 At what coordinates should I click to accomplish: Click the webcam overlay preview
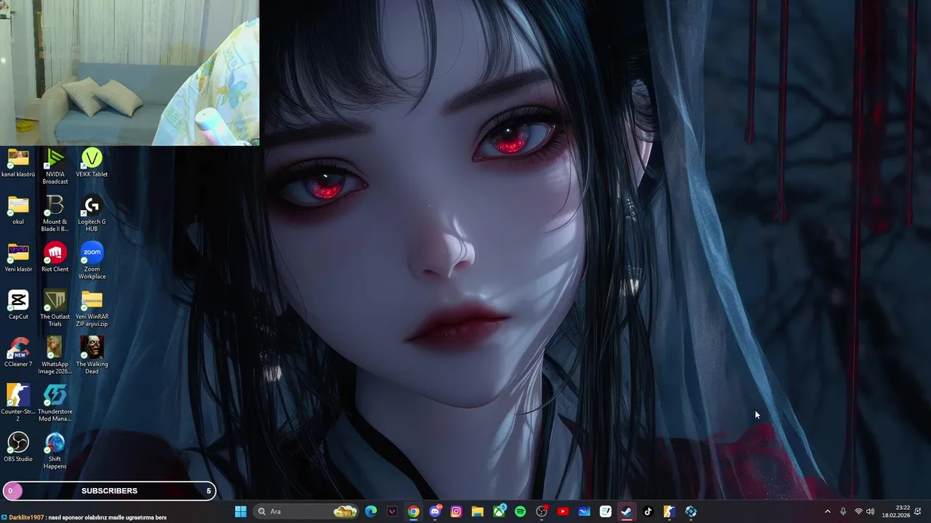pos(129,73)
